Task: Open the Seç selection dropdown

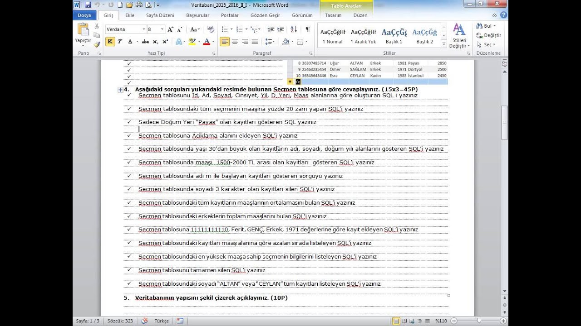Action: (x=486, y=44)
